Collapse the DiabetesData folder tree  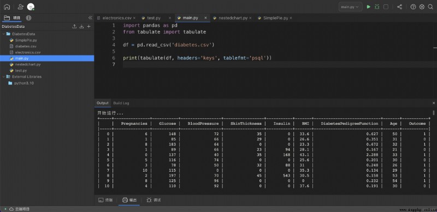point(4,34)
